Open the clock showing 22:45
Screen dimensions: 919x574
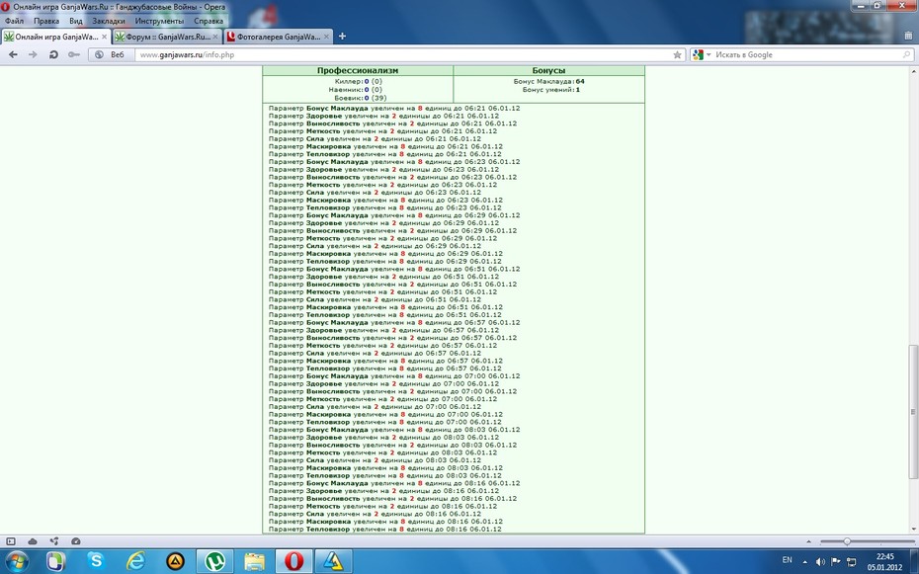coord(885,562)
